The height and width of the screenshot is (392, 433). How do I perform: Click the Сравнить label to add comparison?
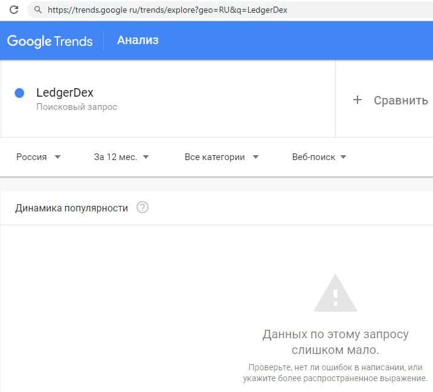[400, 100]
